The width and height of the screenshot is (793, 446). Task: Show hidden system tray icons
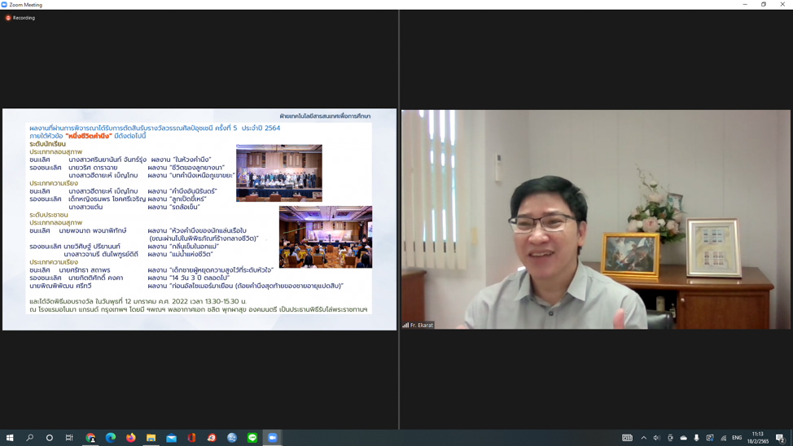click(x=643, y=438)
